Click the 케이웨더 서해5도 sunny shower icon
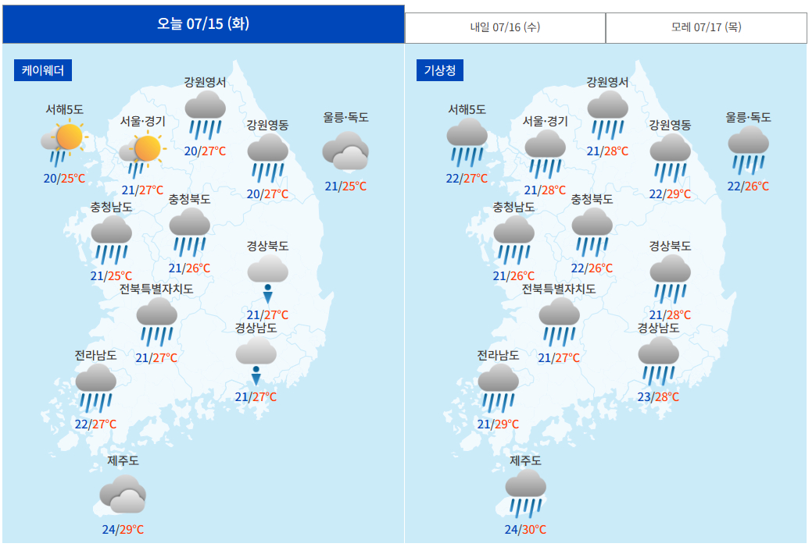The height and width of the screenshot is (547, 812). 64,143
